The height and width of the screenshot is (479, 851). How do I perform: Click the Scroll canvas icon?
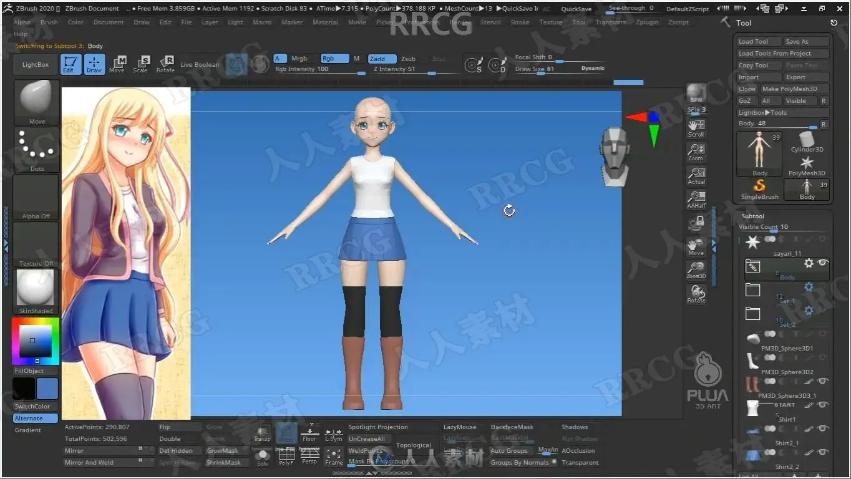[x=696, y=128]
